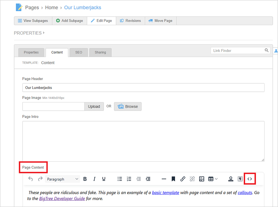Image resolution: width=278 pixels, height=207 pixels.
Task: Open the Revisions tab
Action: coord(131,21)
